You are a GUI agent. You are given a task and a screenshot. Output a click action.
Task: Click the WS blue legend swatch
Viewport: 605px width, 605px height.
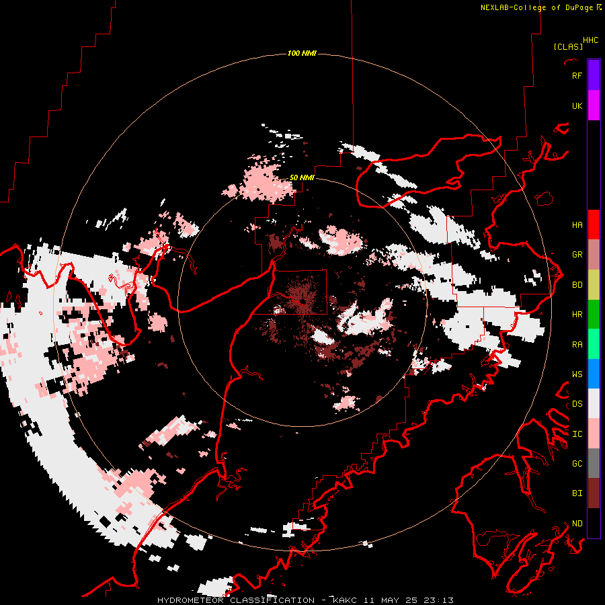pyautogui.click(x=594, y=374)
